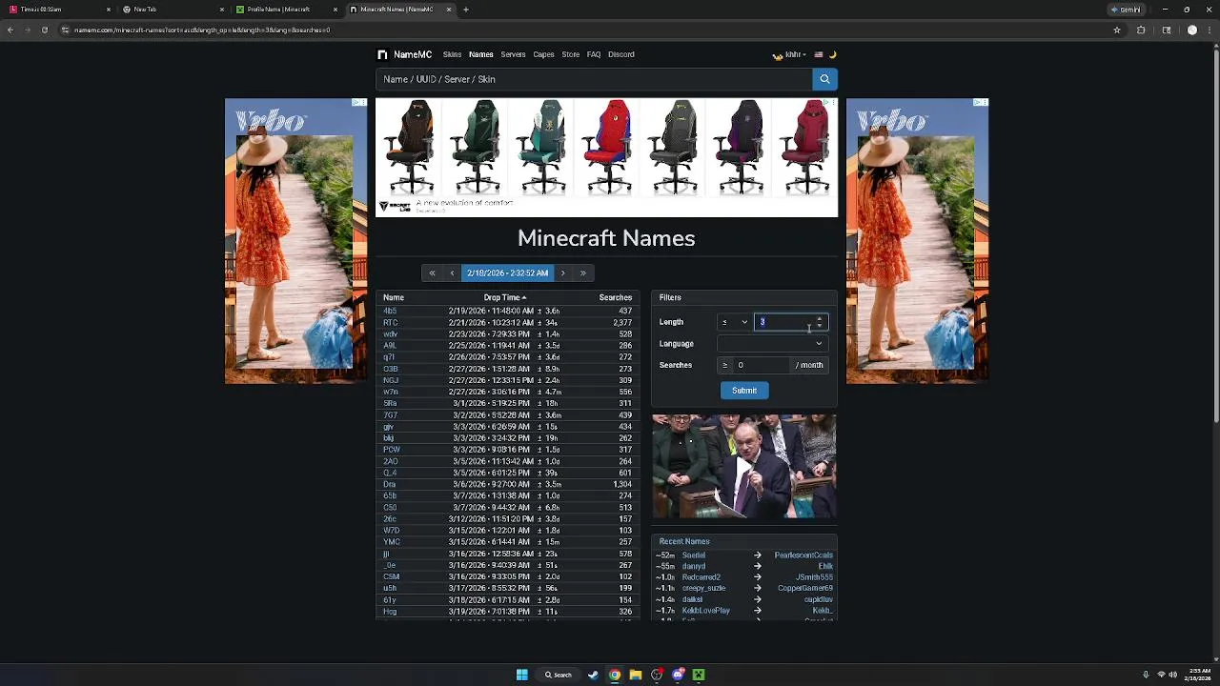Go to first page double-left arrow
1220x686 pixels.
432,272
